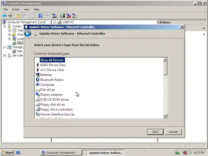Image resolution: width=208 pixels, height=156 pixels.
Task: Click the Disable device toolbar icon
Action: (75, 16)
